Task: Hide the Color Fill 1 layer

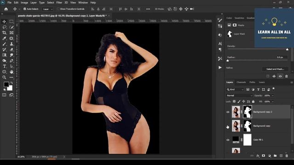Action: [228, 140]
